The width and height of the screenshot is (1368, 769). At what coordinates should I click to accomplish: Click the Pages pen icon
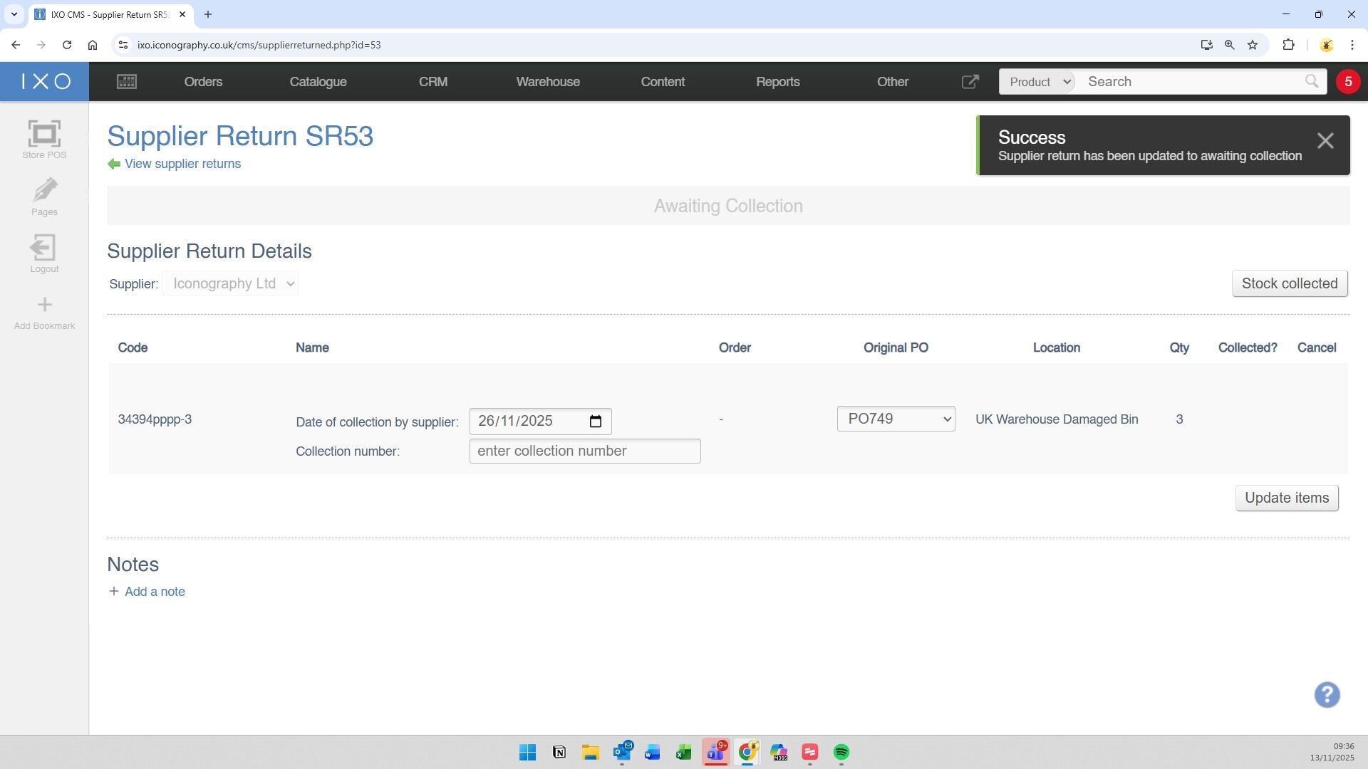tap(44, 191)
